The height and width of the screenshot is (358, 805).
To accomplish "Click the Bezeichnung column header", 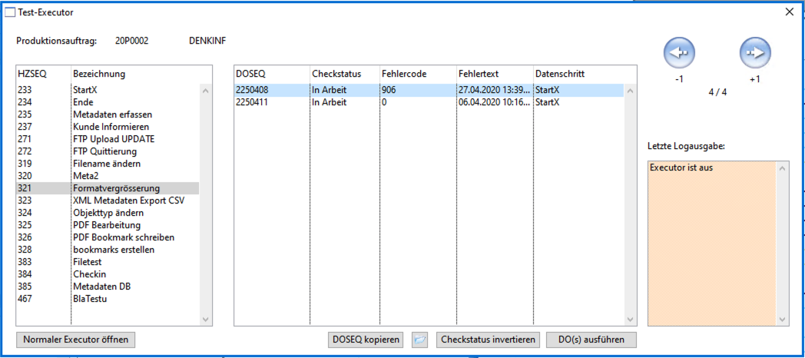I will click(x=99, y=74).
